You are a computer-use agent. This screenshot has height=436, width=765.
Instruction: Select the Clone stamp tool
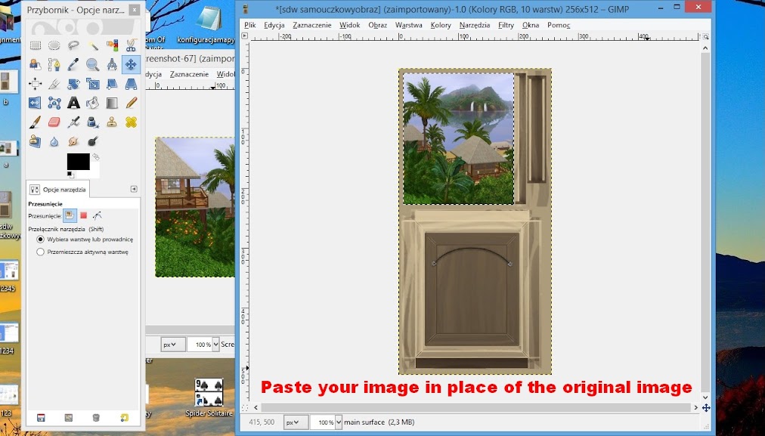tap(112, 122)
